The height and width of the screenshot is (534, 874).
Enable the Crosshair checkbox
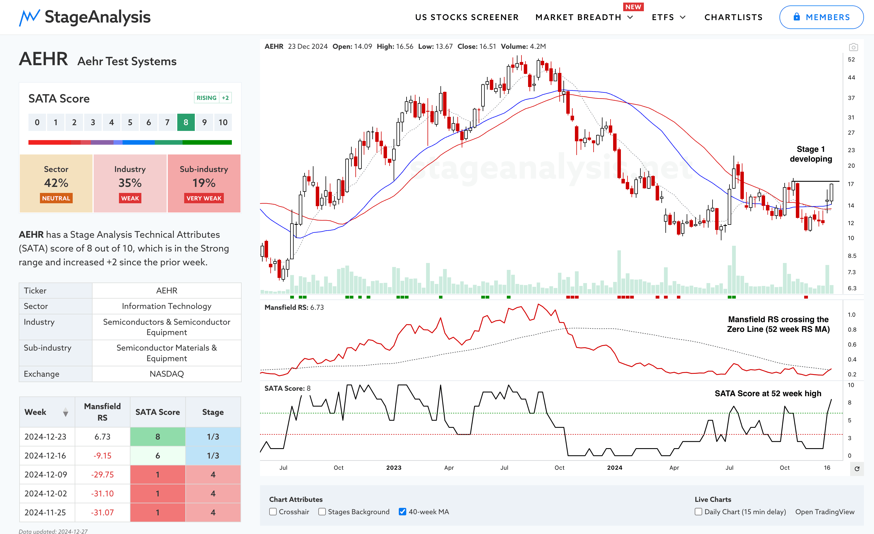click(273, 512)
